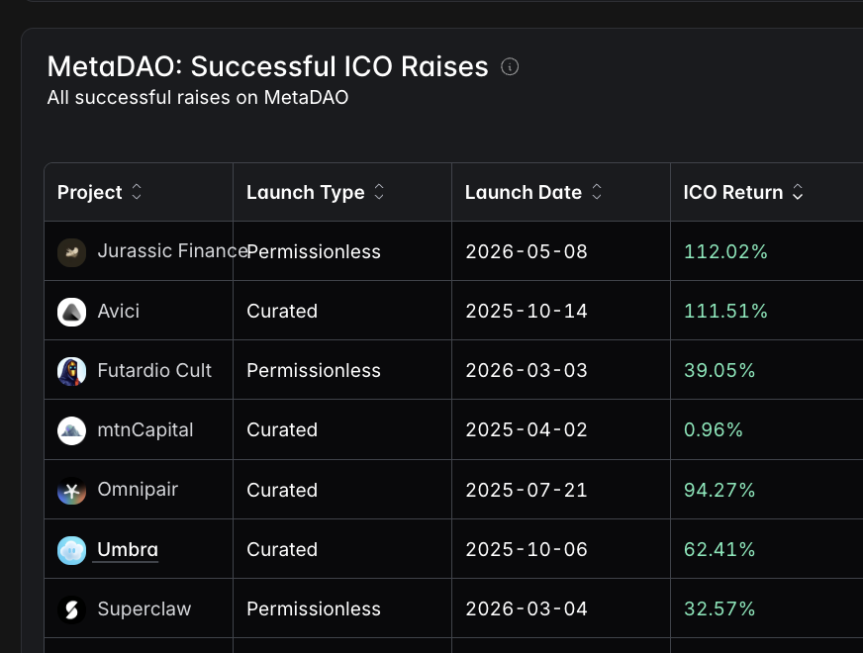Viewport: 863px width, 653px height.
Task: Click the All successful raises on MetaDAO subtitle
Action: coord(198,97)
